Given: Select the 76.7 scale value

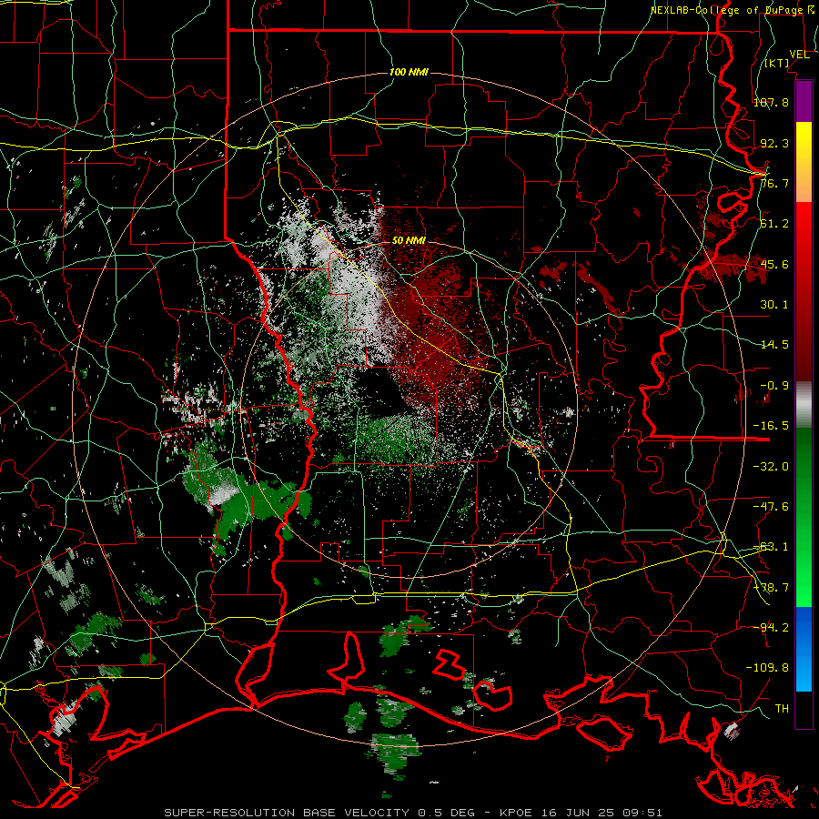Looking at the screenshot, I should pyautogui.click(x=774, y=183).
